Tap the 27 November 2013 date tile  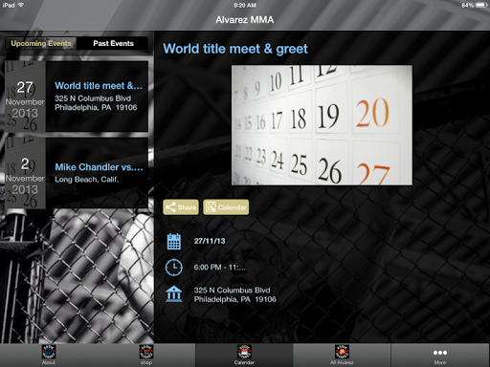(x=25, y=97)
